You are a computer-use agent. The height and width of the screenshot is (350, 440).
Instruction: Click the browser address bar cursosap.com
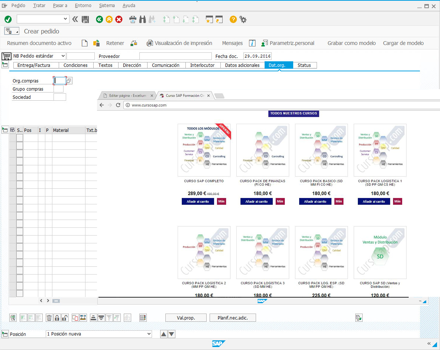pos(281,105)
